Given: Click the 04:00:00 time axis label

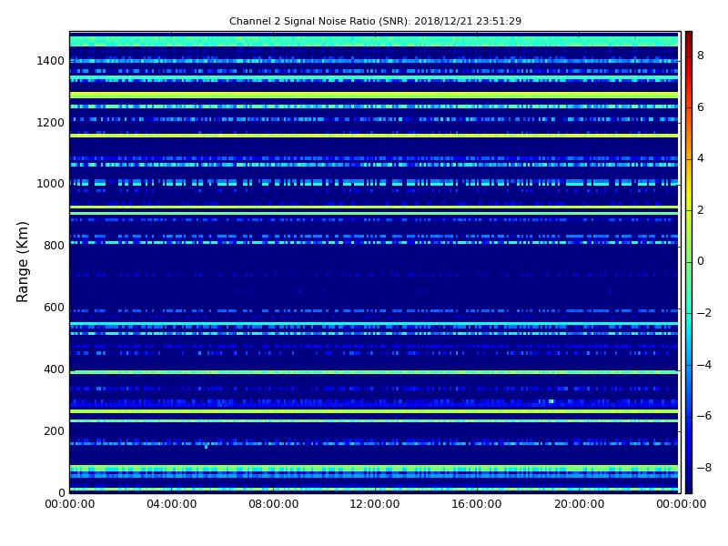Looking at the screenshot, I should point(172,504).
